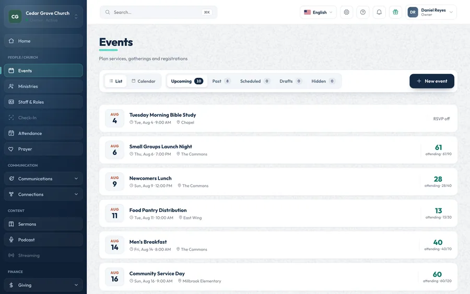Expand the Giving chevron
The image size is (470, 294).
76,285
